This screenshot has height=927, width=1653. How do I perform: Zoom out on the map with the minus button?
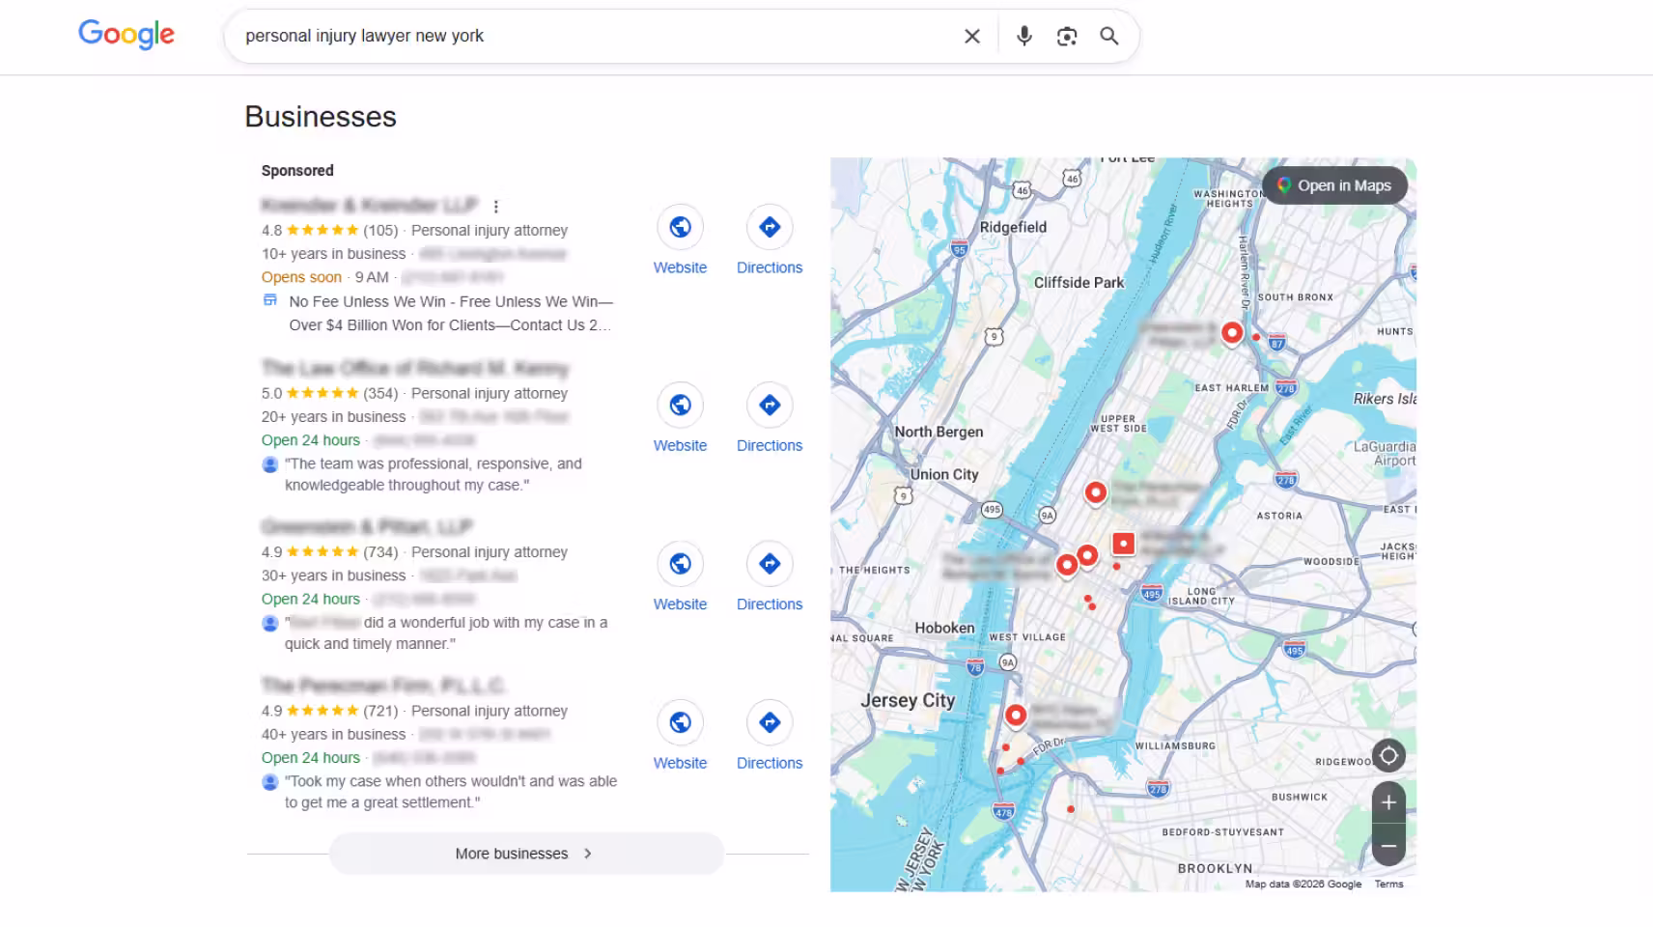tap(1388, 846)
